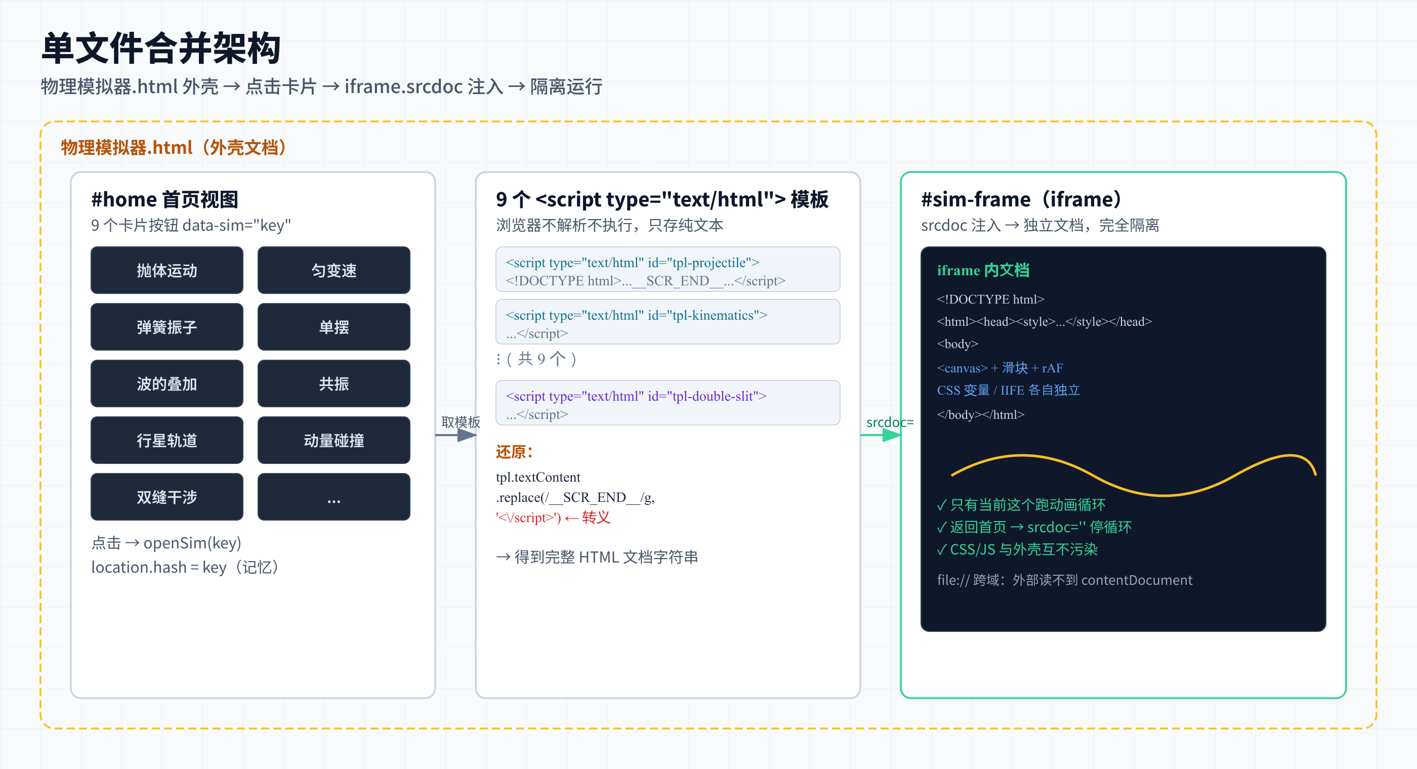The image size is (1417, 769).
Task: Click the red '<\/script>') ← 转义 line
Action: [x=553, y=518]
